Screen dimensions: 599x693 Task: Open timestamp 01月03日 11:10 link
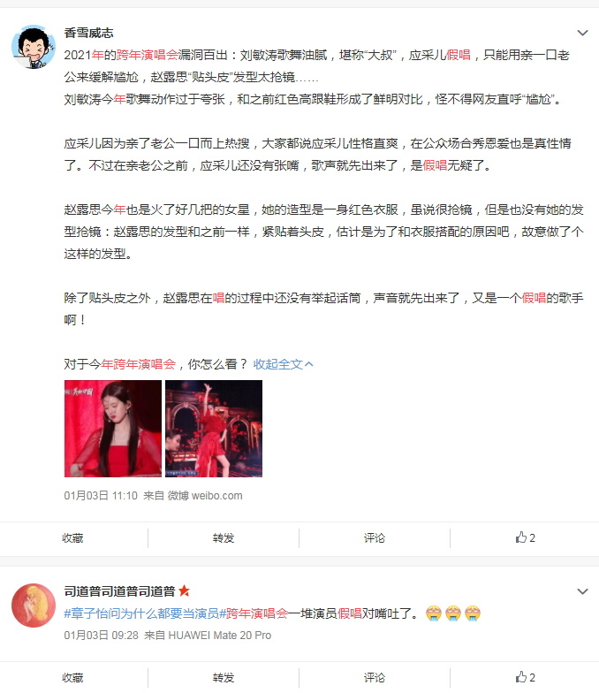point(101,495)
